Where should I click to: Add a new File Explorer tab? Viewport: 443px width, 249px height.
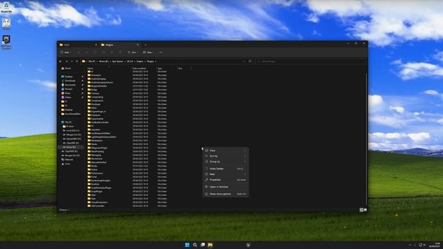tap(145, 45)
